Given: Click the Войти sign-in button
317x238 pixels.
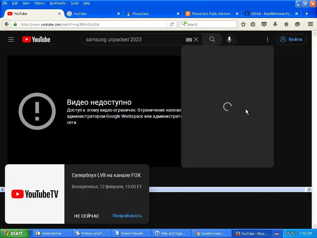Looking at the screenshot, I should point(291,39).
